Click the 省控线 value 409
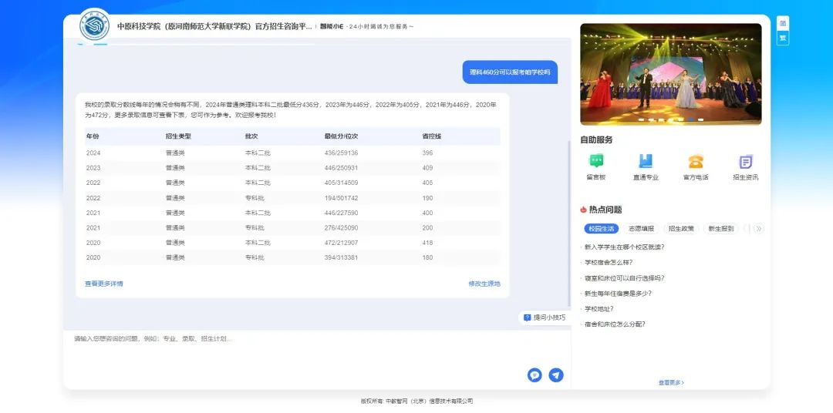833x413 pixels. [x=427, y=168]
